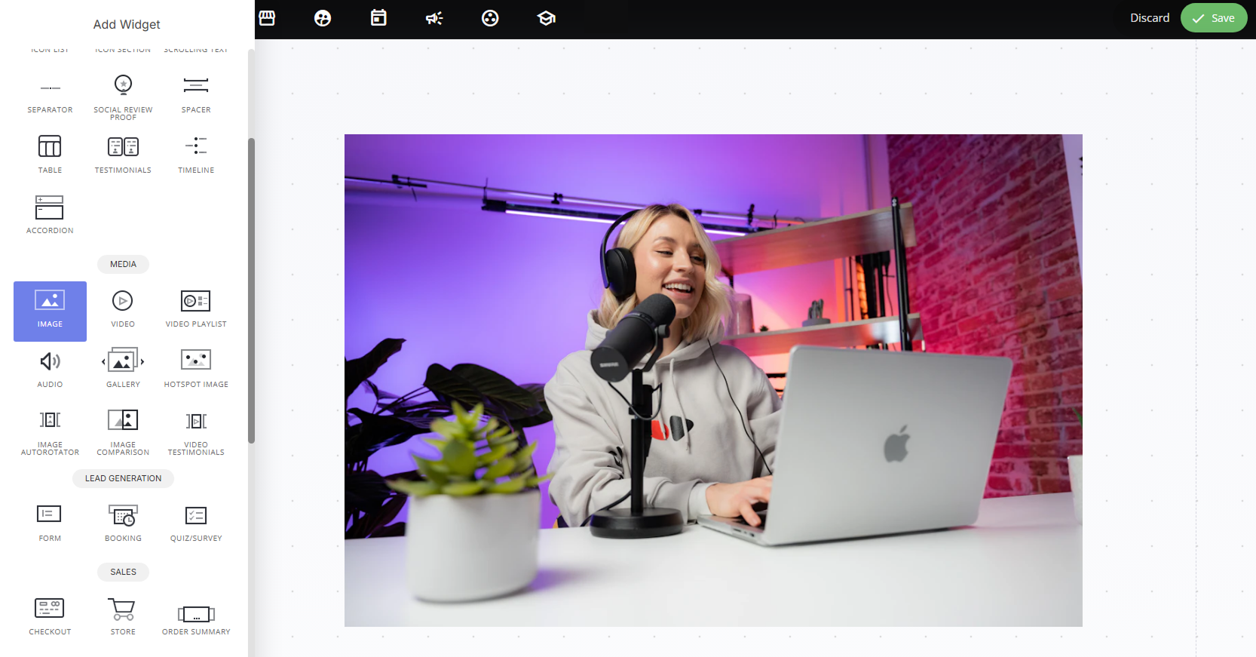Add the Timeline widget
This screenshot has width=1256, height=657.
pos(196,156)
